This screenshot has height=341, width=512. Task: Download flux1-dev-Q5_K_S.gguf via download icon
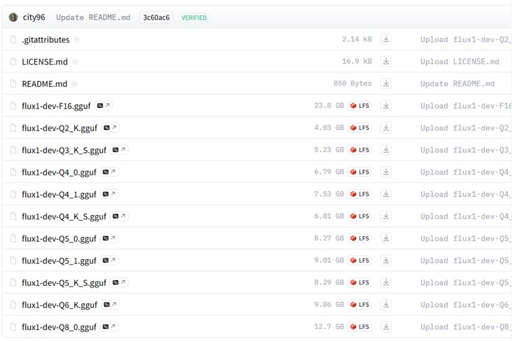[x=386, y=282]
